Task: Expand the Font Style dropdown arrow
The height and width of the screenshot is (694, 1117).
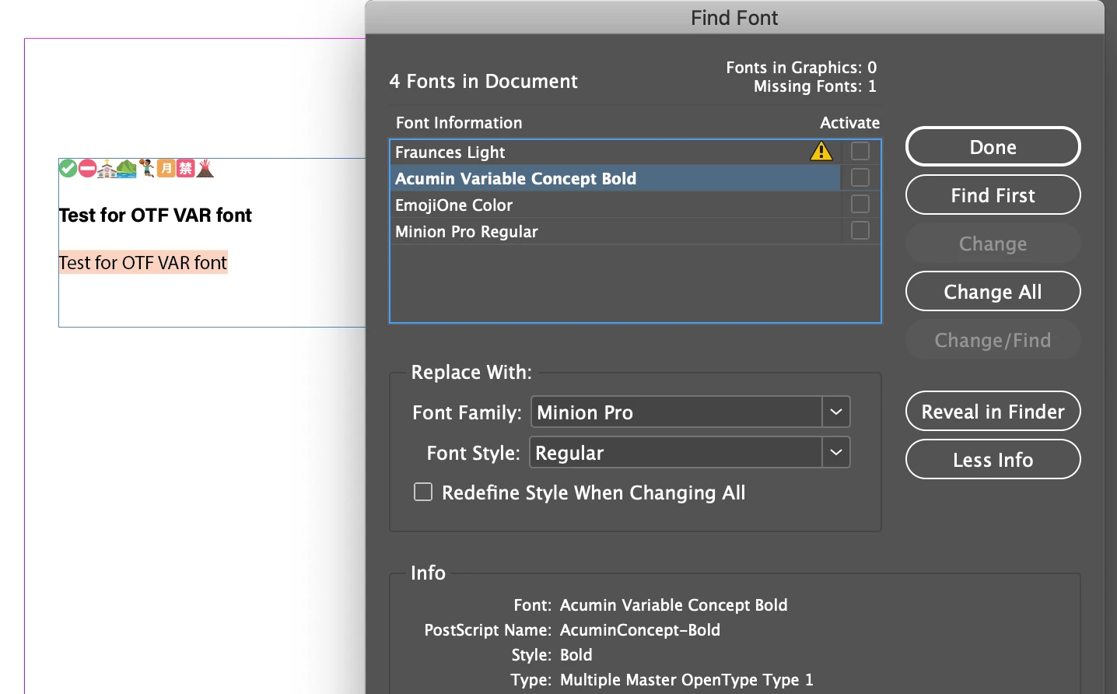Action: (836, 452)
